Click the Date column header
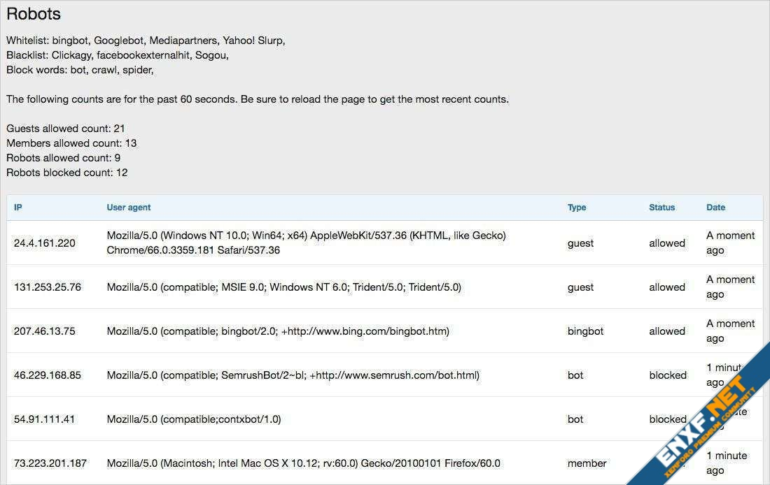The height and width of the screenshot is (485, 770). click(715, 208)
